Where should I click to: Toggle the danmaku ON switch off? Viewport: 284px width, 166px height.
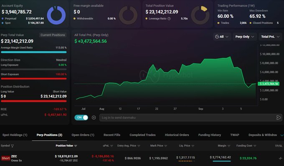tap(81, 118)
